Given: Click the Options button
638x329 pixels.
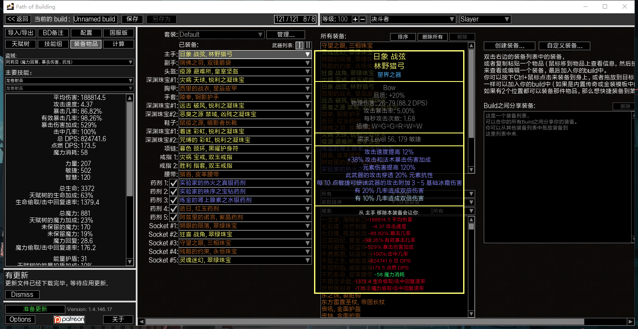Looking at the screenshot, I should coord(20,319).
